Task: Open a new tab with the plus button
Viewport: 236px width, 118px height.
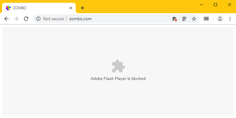Action: (82, 8)
